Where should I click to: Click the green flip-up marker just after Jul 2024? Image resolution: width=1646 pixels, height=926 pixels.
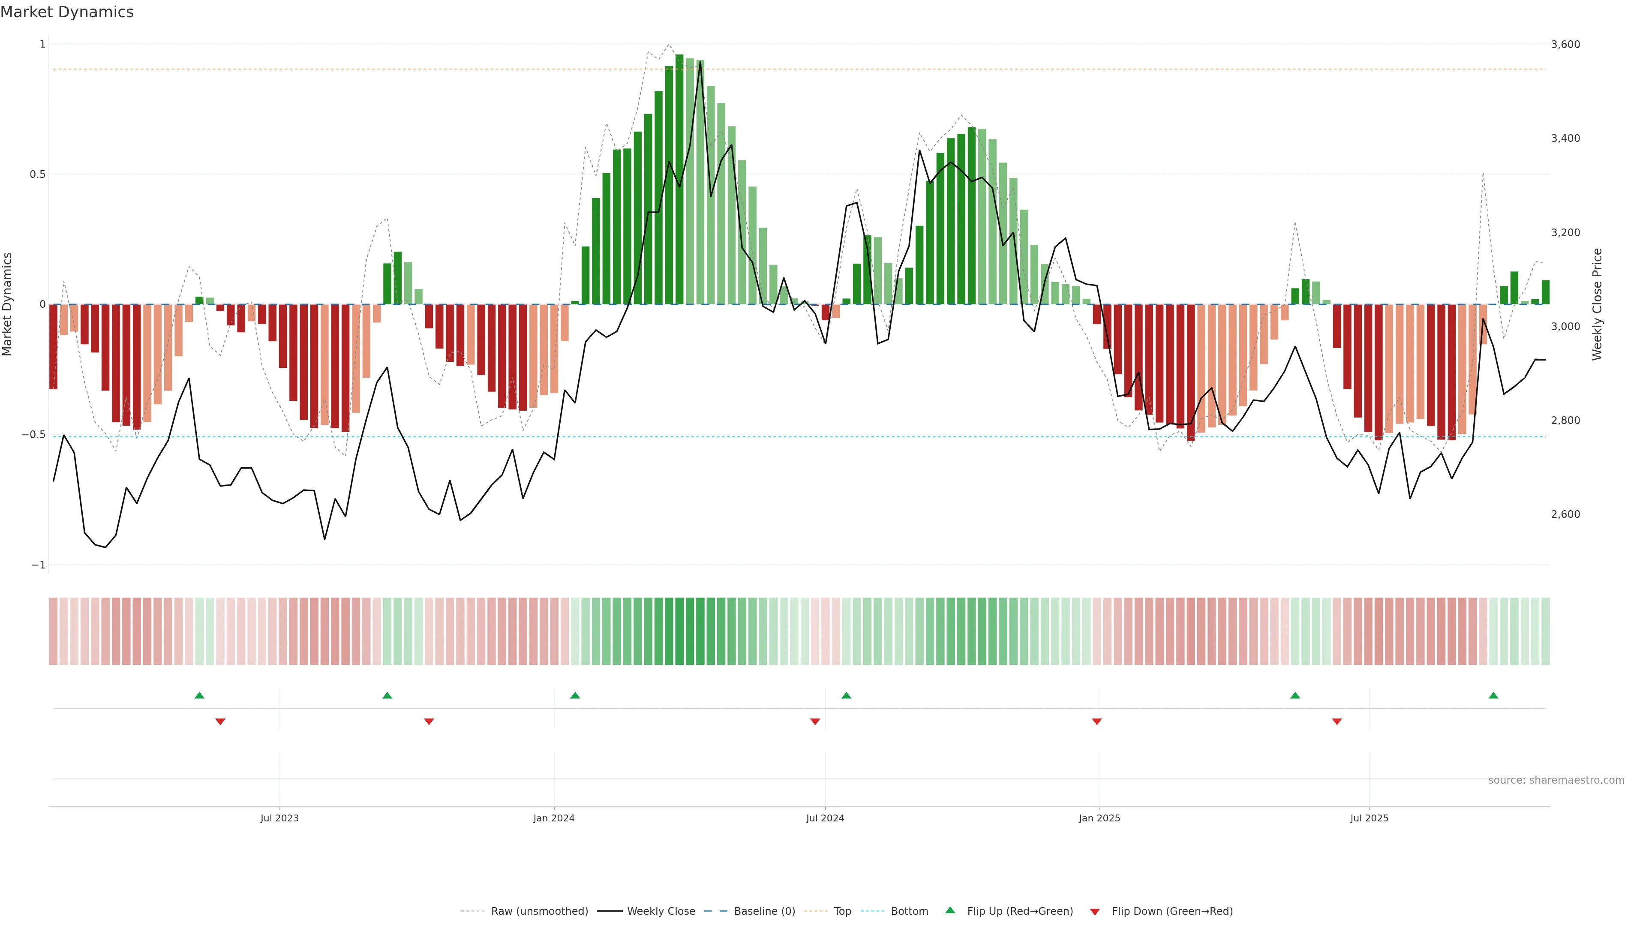point(847,695)
